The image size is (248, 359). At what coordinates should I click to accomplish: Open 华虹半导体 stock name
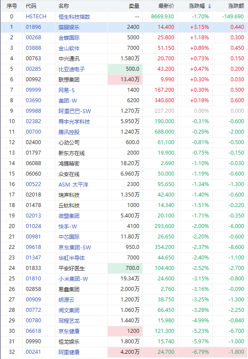(x=72, y=258)
